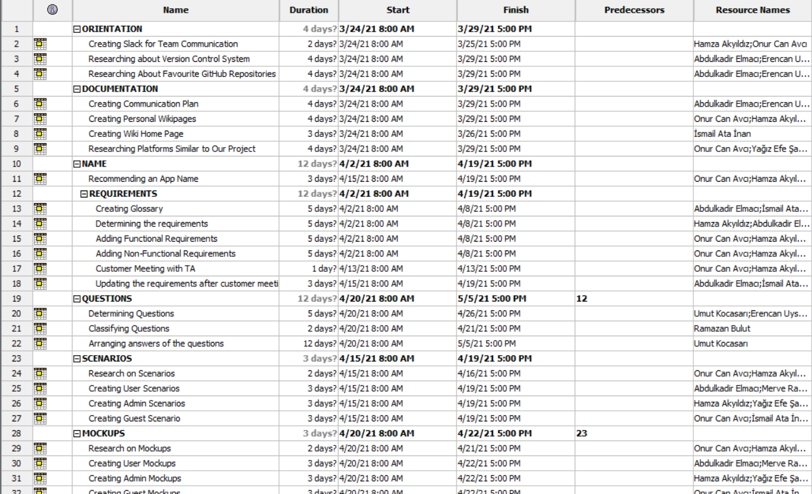Collapse the SCENARIOS summary task

coord(77,358)
